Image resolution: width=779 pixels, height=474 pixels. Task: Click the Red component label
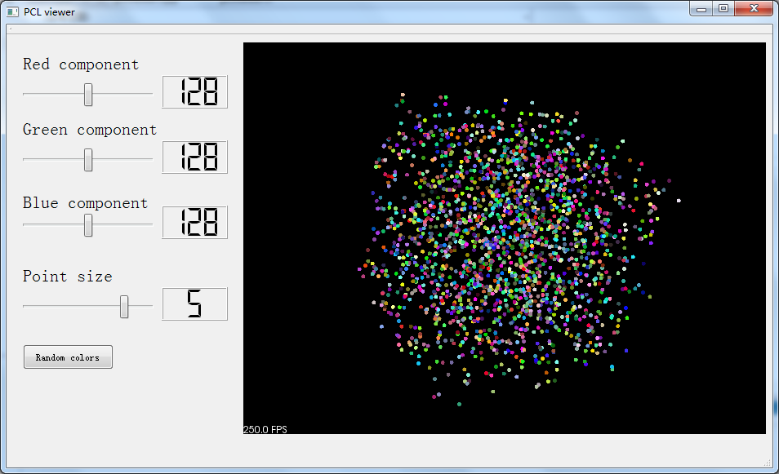point(81,64)
